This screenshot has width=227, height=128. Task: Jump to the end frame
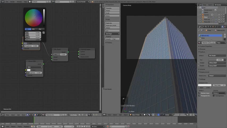[x=89, y=127]
